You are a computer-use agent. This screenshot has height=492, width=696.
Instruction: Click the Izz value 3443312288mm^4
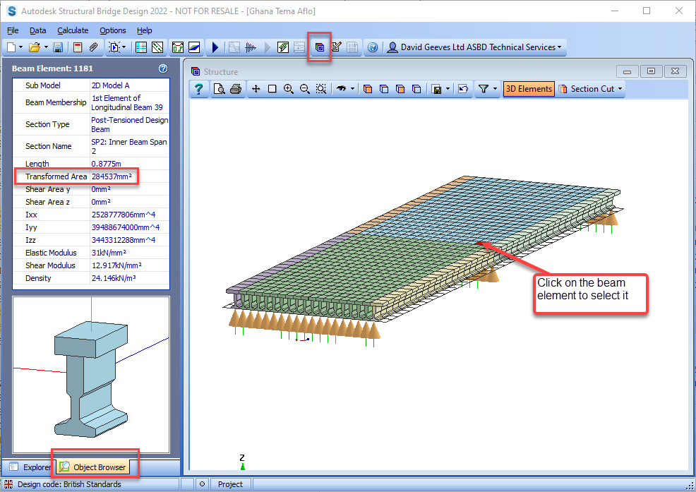(124, 240)
